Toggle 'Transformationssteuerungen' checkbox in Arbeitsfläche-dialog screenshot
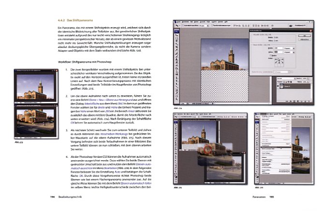Screen dimensions: 323x213 click(x=212, y=26)
